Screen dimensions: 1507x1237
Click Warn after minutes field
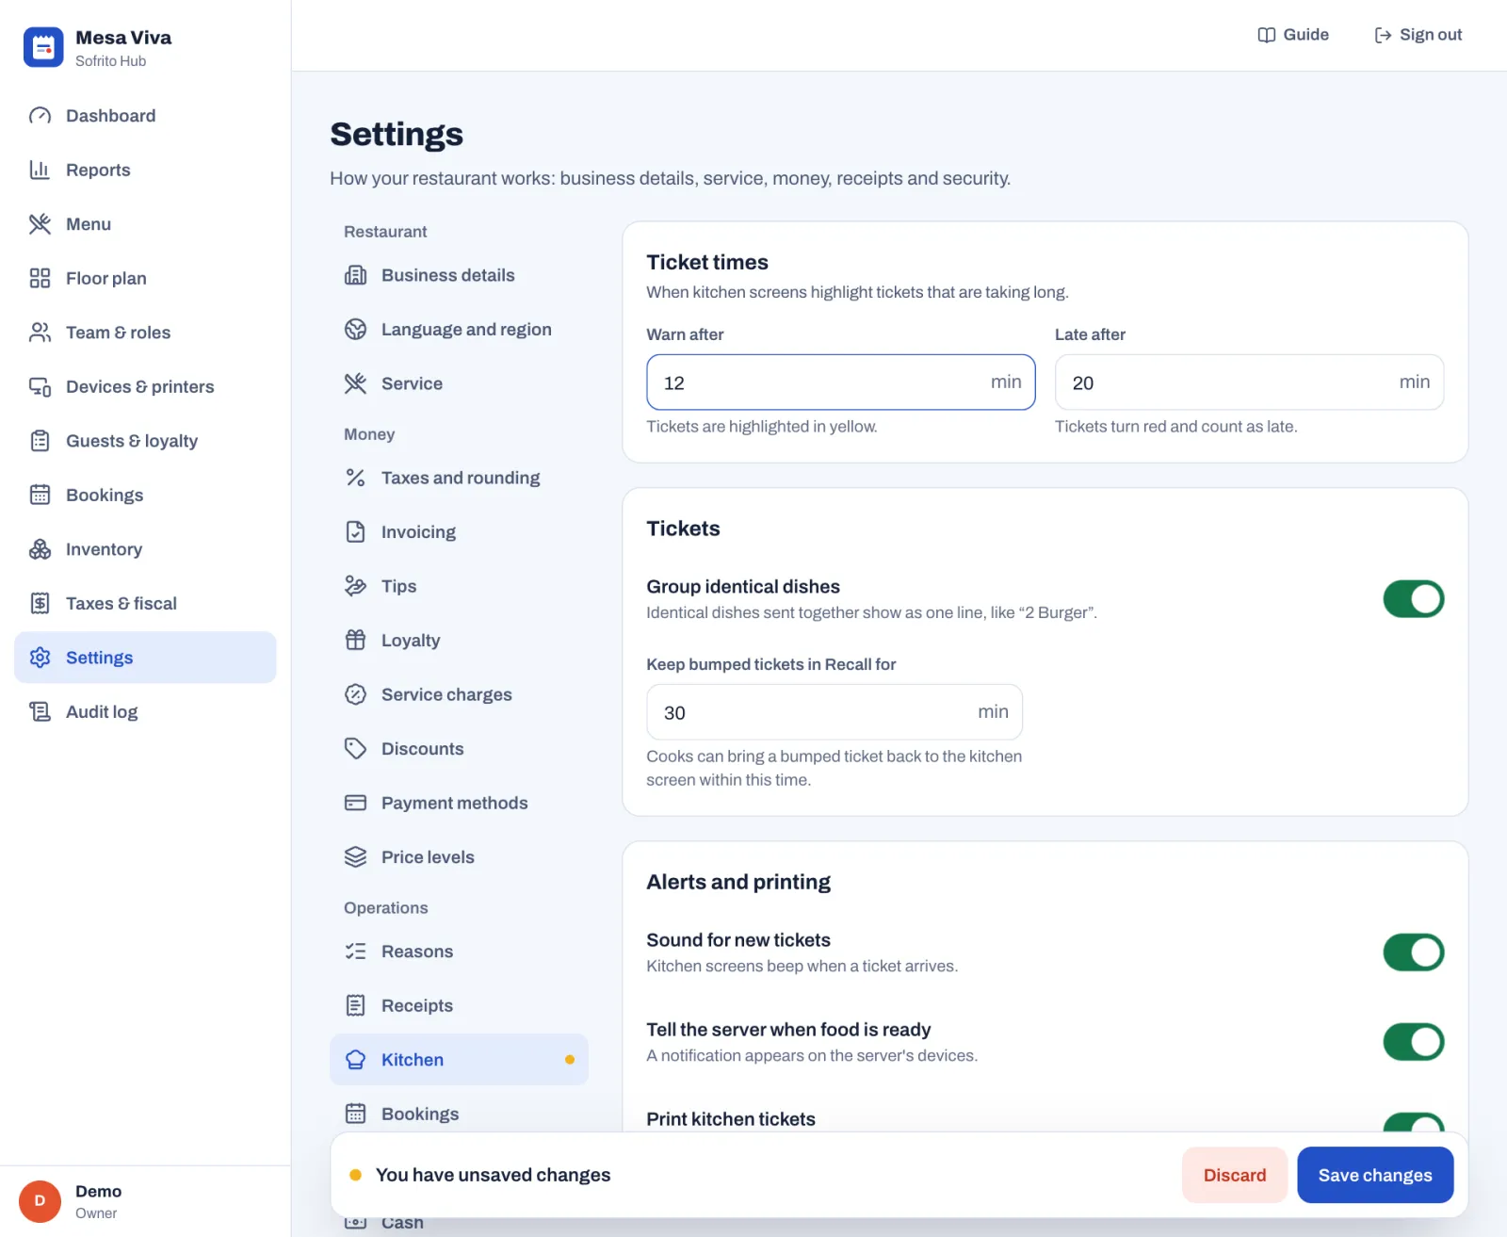click(841, 382)
